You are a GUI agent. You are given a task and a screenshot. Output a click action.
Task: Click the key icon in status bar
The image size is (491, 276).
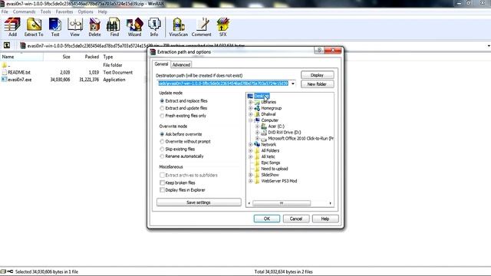(10, 271)
